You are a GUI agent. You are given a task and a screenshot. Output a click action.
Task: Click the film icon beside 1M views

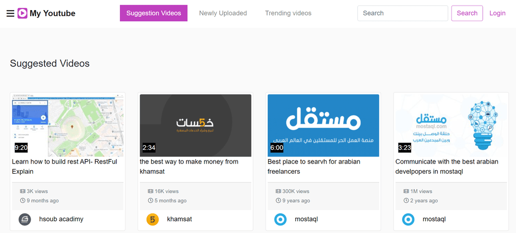tap(406, 191)
